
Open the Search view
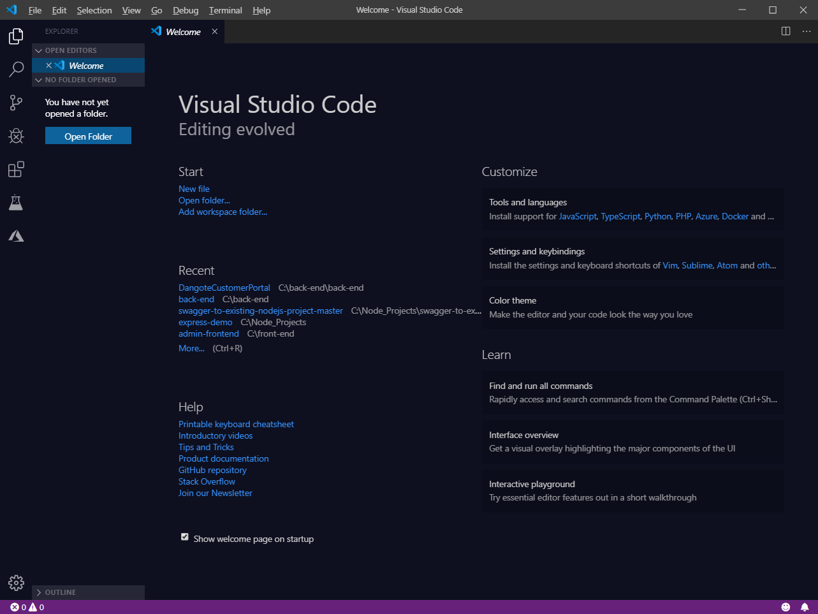point(15,69)
